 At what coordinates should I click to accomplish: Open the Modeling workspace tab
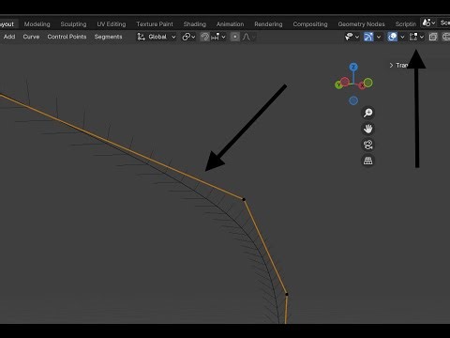(x=37, y=24)
